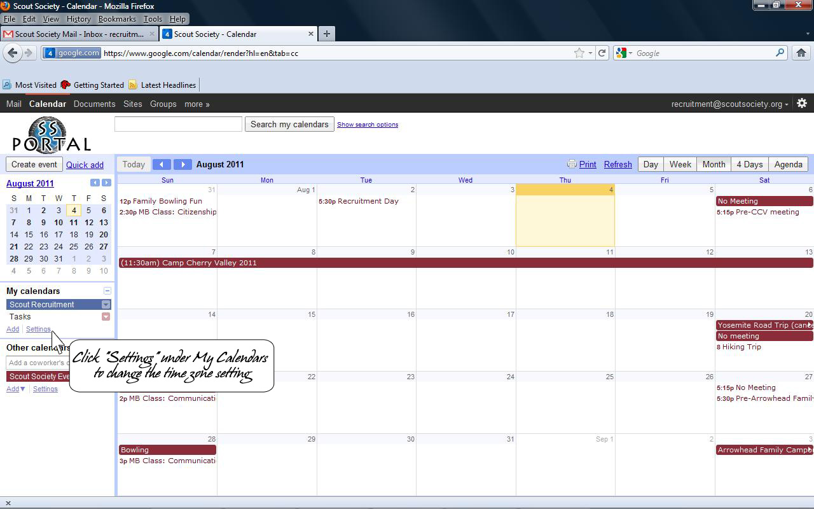Open the Bookmarks menu

(x=117, y=19)
